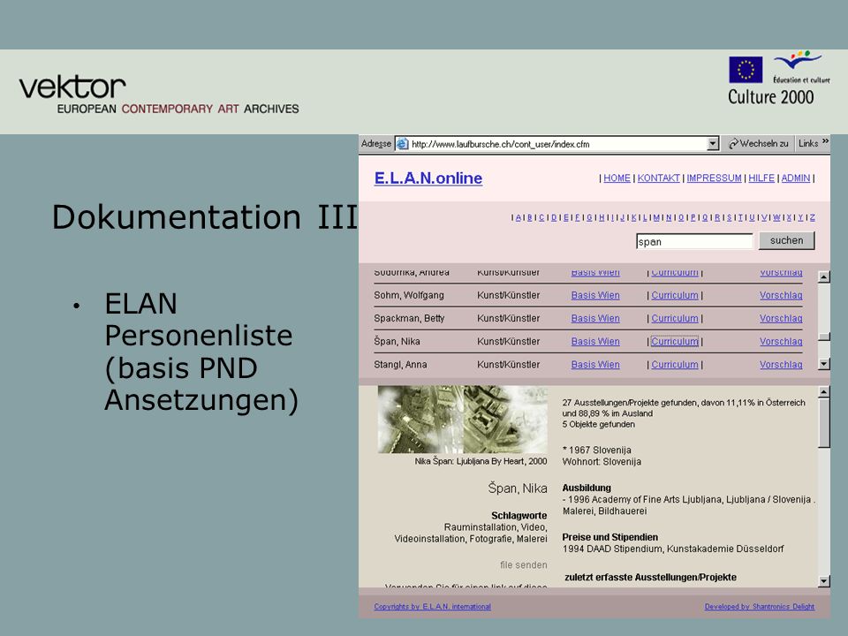Open the 'Ljubljana By Heart' artwork thumbnail
This screenshot has height=636, width=848.
[x=462, y=419]
